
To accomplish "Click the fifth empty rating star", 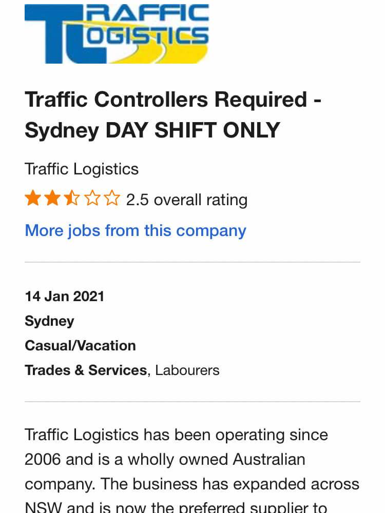I will coord(112,198).
